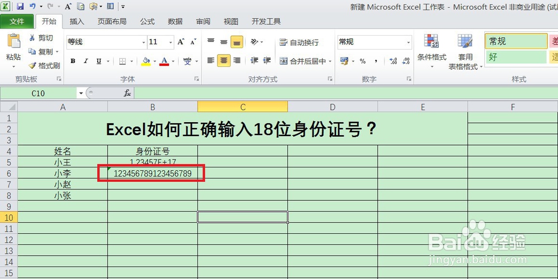Open font color dropdown arrow

coord(173,61)
